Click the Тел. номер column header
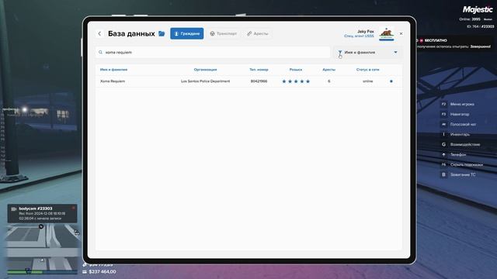Image resolution: width=497 pixels, height=279 pixels. (x=259, y=70)
